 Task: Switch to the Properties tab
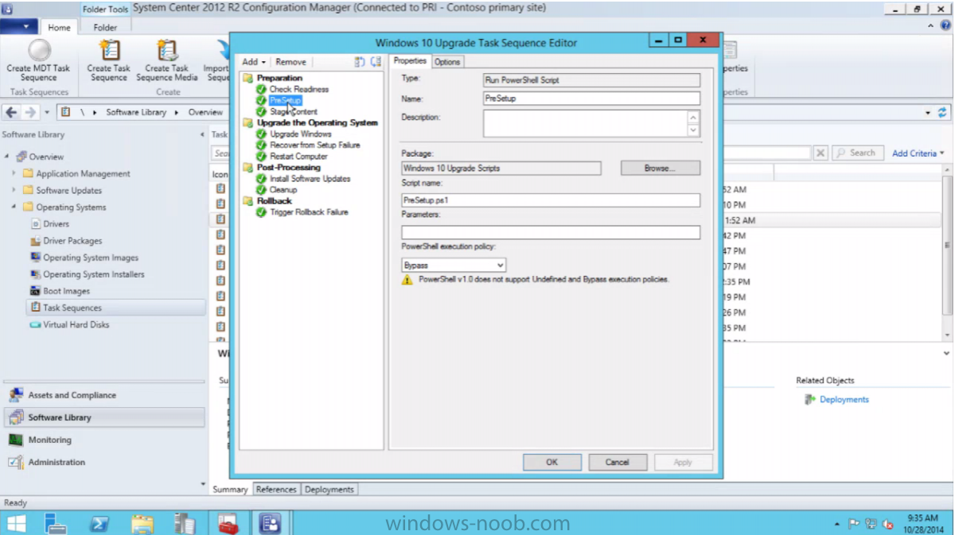click(411, 61)
